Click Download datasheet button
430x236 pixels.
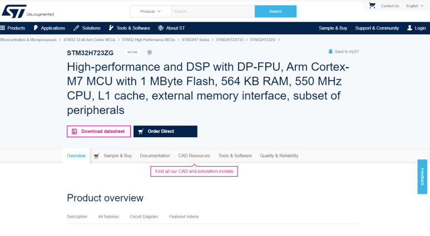(x=98, y=132)
